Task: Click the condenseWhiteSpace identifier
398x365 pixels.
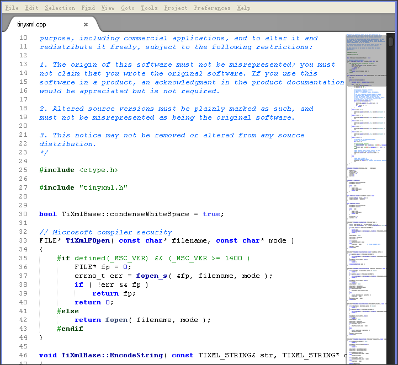Action: click(150, 214)
